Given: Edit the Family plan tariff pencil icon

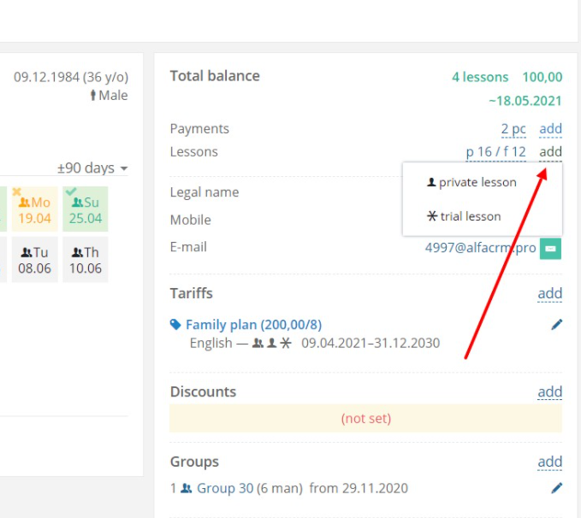Looking at the screenshot, I should click(556, 324).
